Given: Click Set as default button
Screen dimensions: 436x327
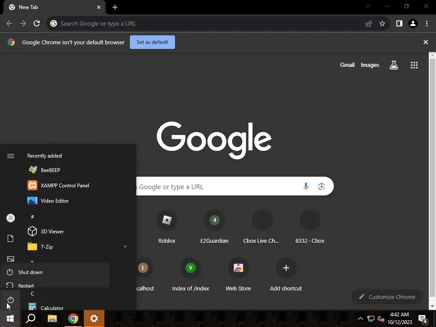Looking at the screenshot, I should (152, 42).
